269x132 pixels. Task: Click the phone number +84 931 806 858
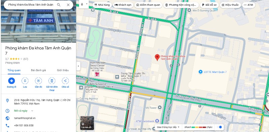tap(24, 126)
